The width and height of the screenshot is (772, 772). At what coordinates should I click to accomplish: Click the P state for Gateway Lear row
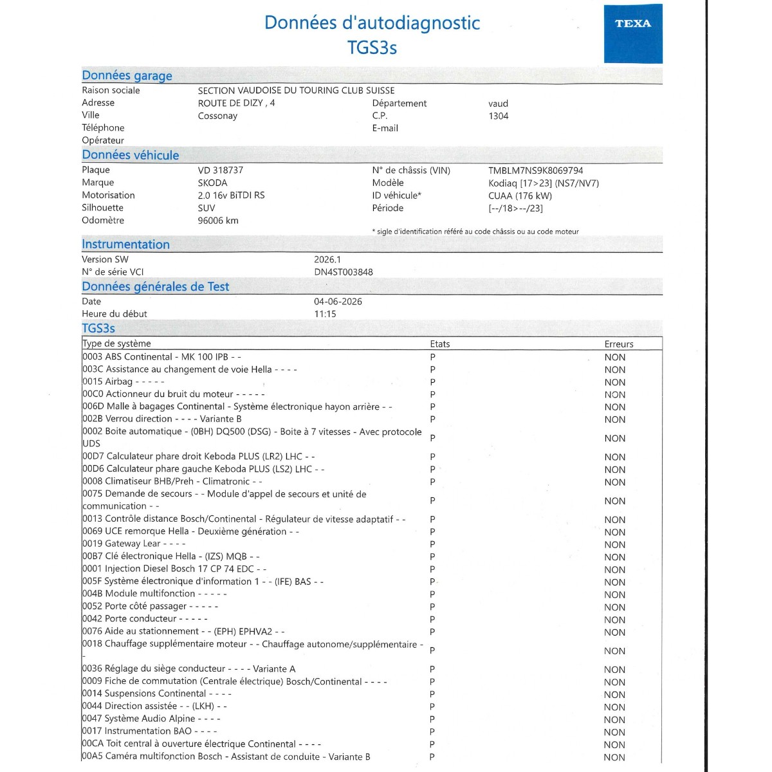(x=433, y=544)
